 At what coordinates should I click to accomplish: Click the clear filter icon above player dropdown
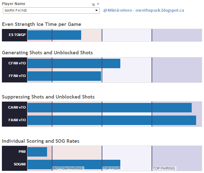tap(93, 4)
